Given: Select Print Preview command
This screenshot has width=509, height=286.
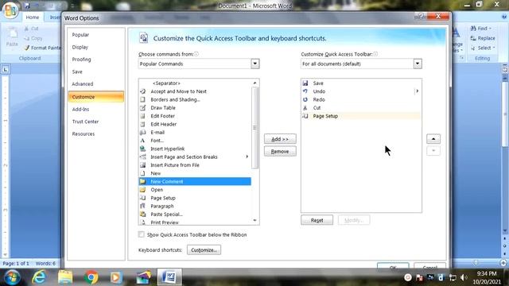Looking at the screenshot, I should point(195,222).
